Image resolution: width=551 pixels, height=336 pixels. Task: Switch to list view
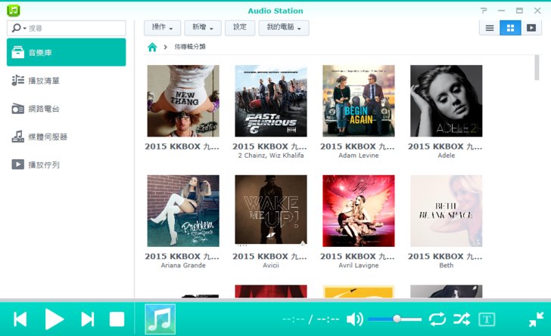[490, 28]
